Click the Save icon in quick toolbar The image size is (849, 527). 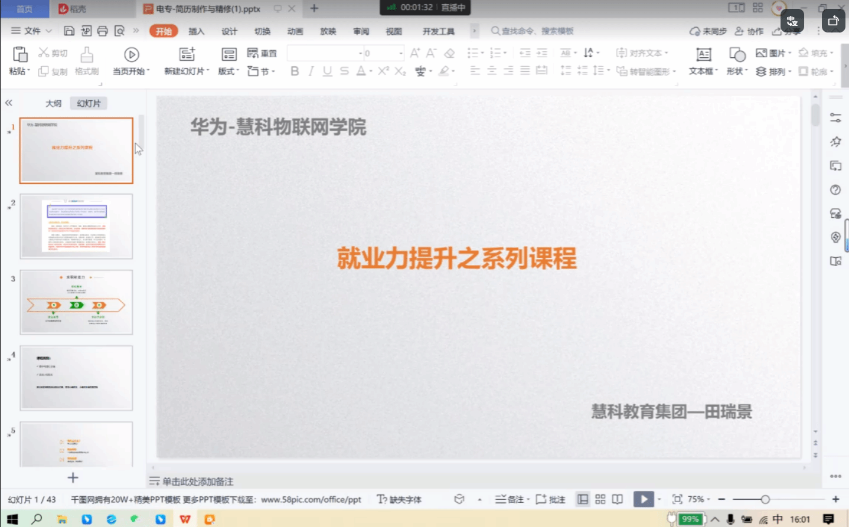(69, 31)
